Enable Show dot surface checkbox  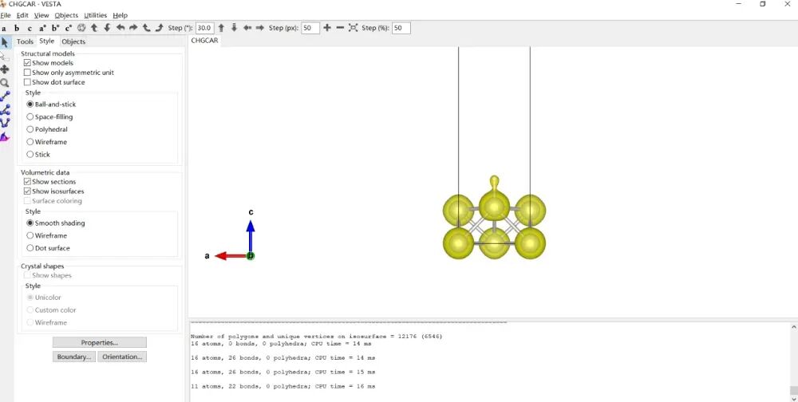coord(28,82)
